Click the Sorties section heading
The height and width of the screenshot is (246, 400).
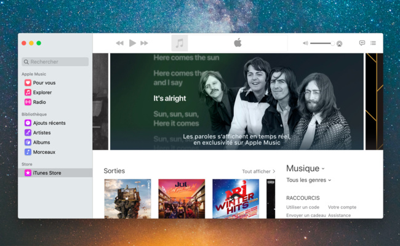(x=114, y=171)
